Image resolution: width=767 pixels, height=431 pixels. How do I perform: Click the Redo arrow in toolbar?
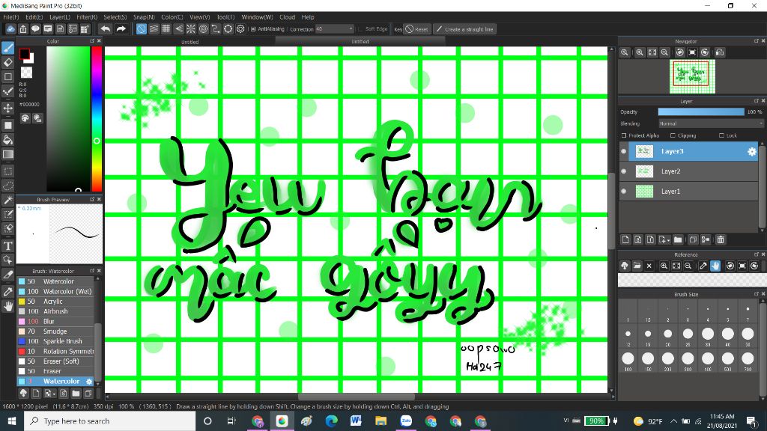coord(121,29)
